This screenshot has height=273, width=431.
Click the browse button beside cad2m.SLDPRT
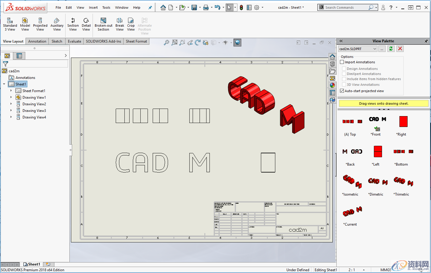[382, 49]
